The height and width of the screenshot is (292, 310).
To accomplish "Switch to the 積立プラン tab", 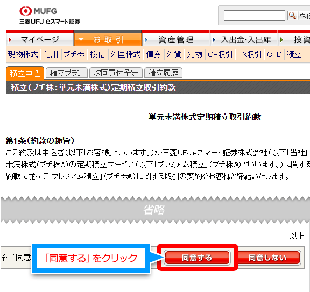I will pyautogui.click(x=67, y=73).
